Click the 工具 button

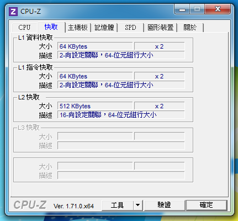point(118,205)
